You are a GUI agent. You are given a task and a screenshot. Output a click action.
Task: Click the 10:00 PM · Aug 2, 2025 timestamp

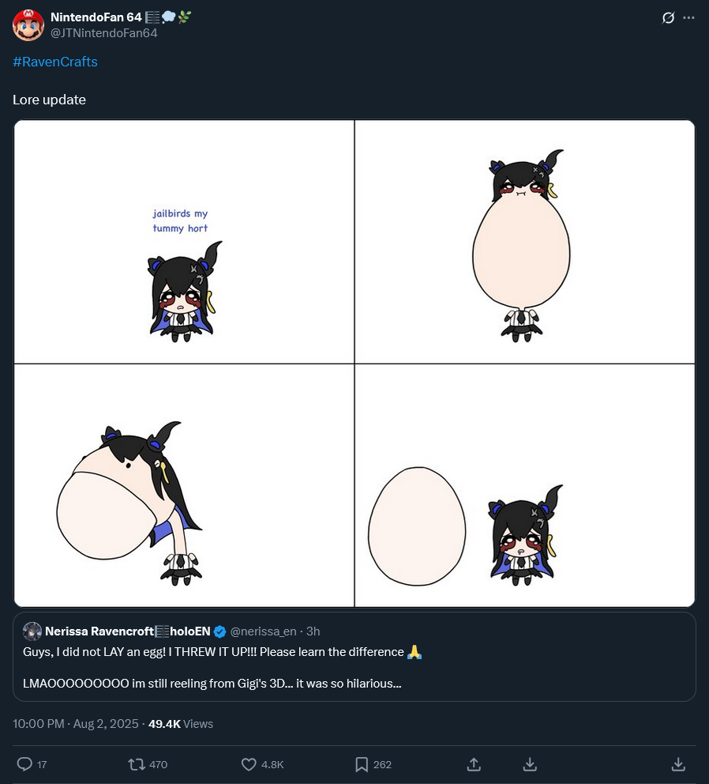pos(76,723)
